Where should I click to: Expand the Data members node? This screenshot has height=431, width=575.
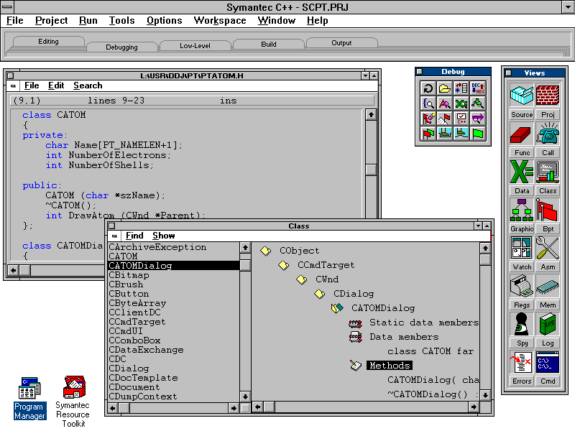[355, 337]
